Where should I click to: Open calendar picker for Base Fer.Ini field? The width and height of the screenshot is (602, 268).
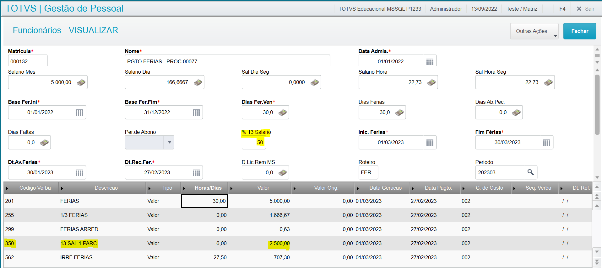[x=79, y=113]
